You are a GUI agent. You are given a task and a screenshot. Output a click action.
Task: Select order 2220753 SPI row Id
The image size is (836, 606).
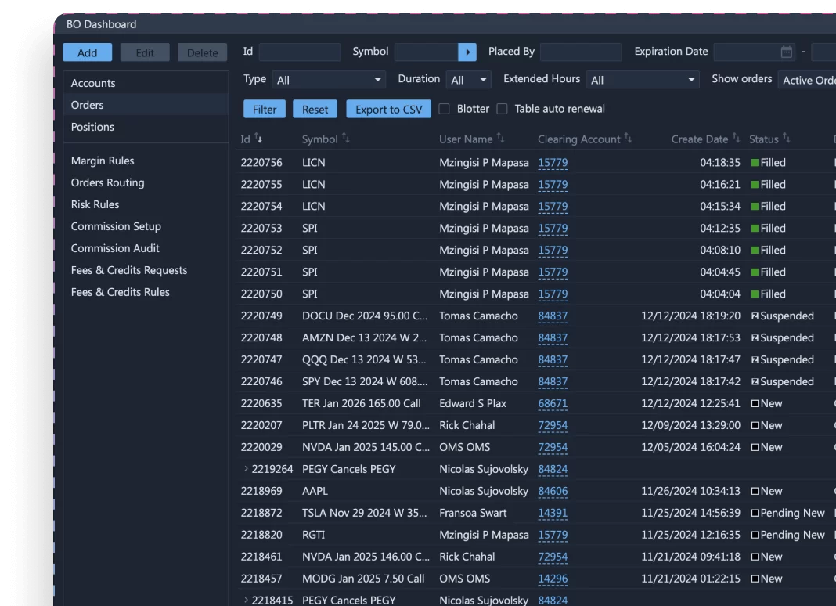(261, 229)
